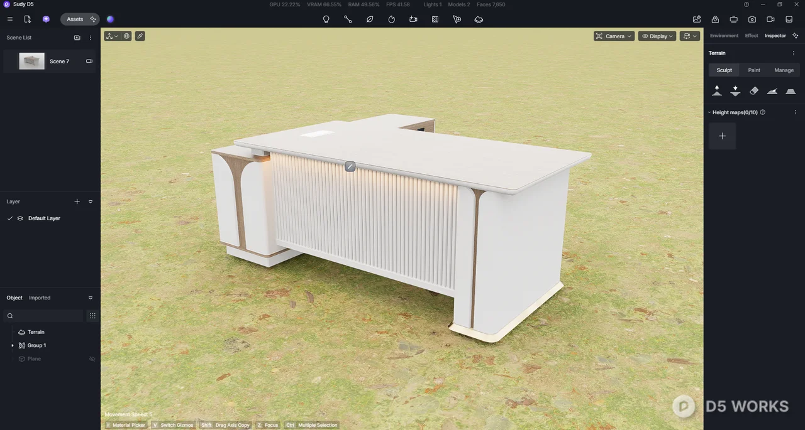Click the video camera add icon
805x430 pixels.
click(x=413, y=19)
